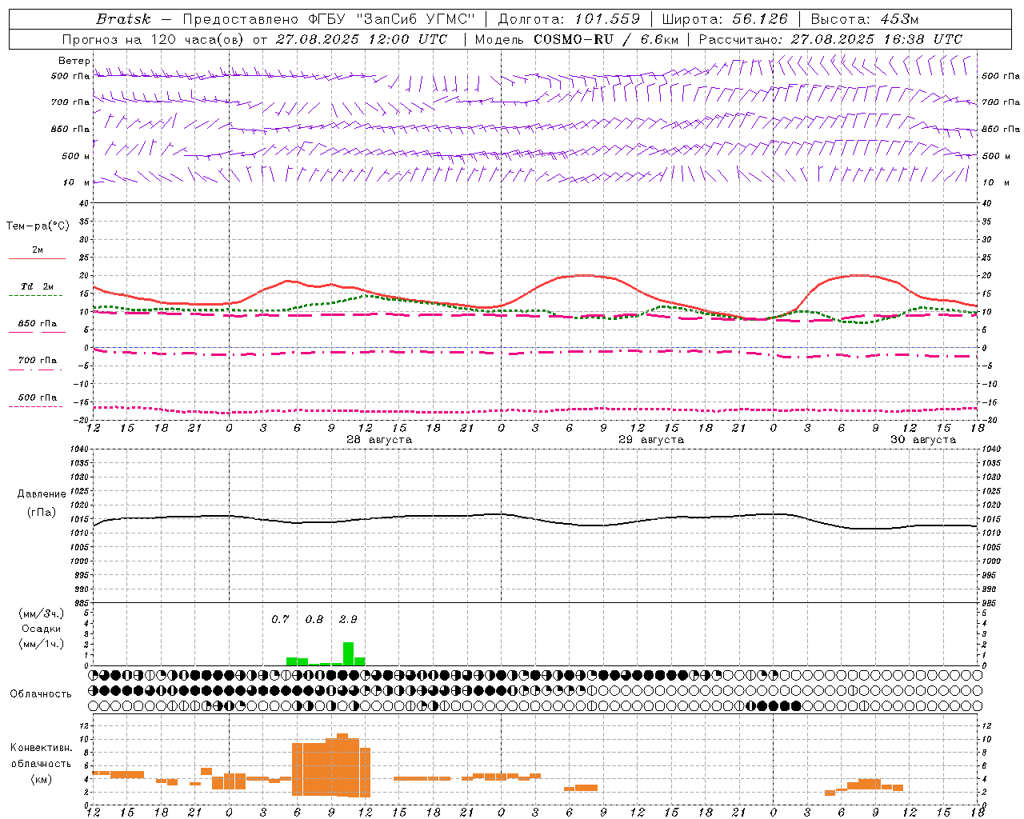1024x819 pixels.
Task: Click the red line sample under "2м" legend
Action: pyautogui.click(x=37, y=258)
